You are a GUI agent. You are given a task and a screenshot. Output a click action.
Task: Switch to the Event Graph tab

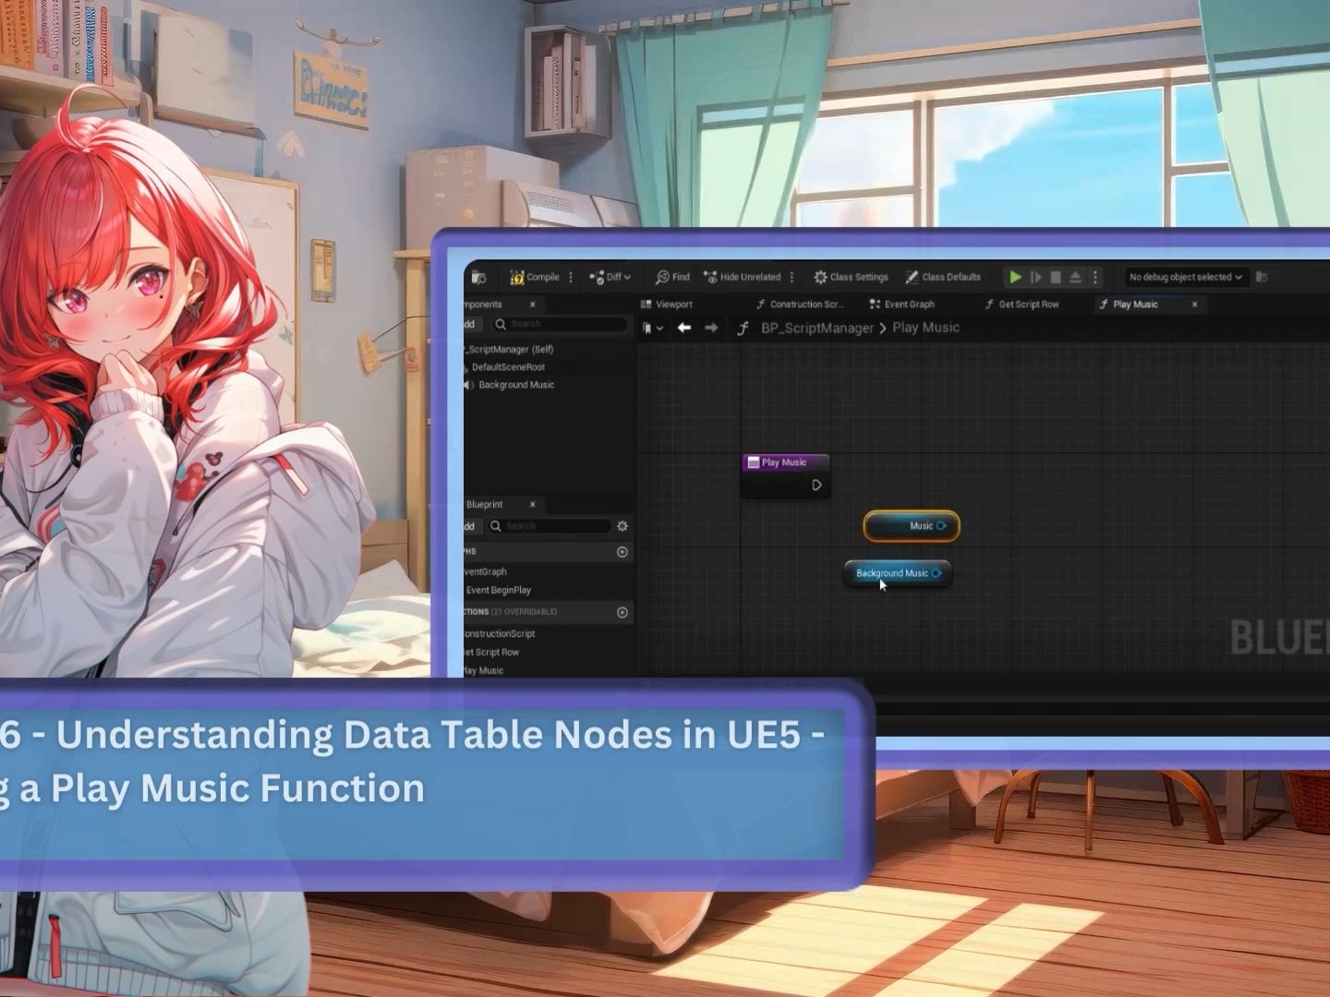coord(901,304)
